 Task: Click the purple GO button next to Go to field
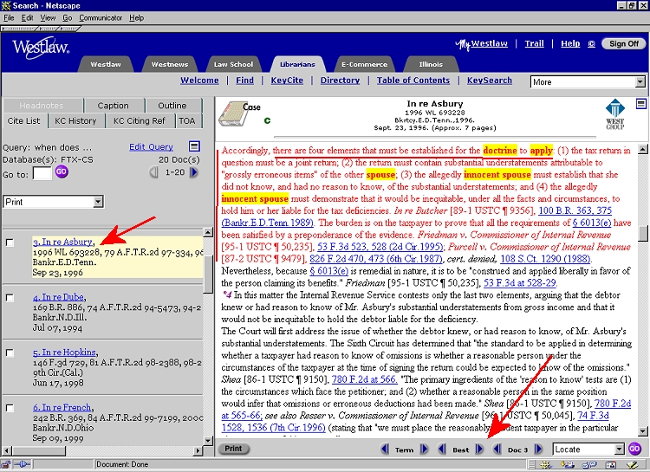(x=62, y=171)
